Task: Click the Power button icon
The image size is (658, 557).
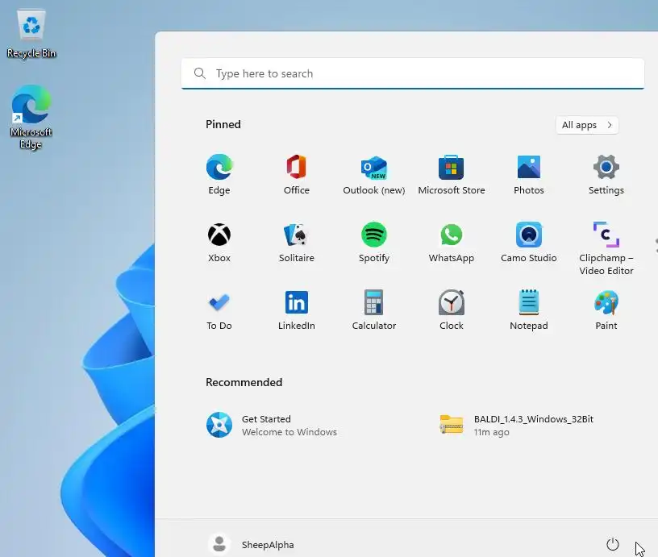Action: [613, 544]
